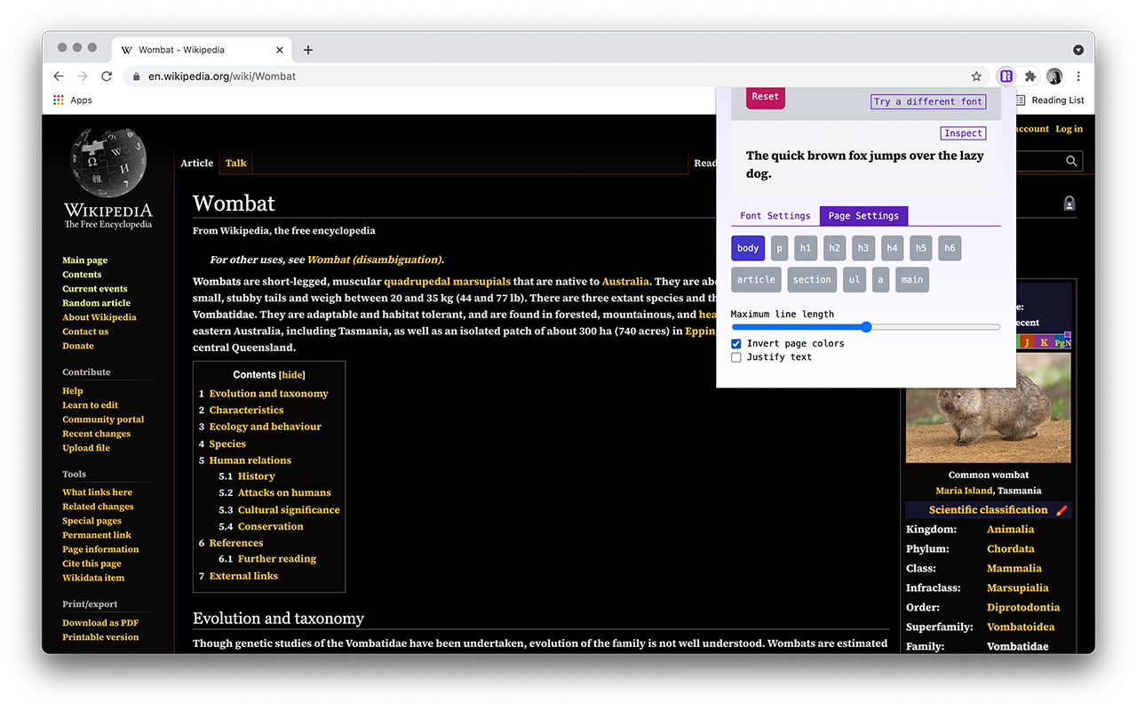Image resolution: width=1137 pixels, height=711 pixels.
Task: Click Try a different font
Action: (928, 101)
